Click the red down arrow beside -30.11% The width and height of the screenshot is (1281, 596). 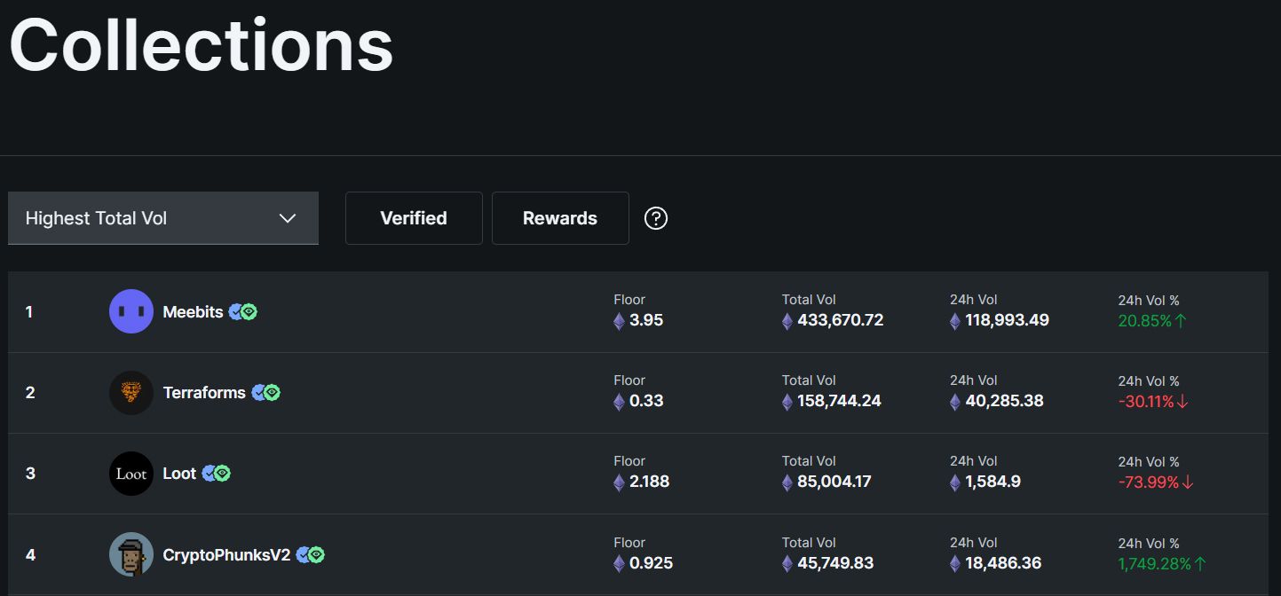[x=1182, y=402]
